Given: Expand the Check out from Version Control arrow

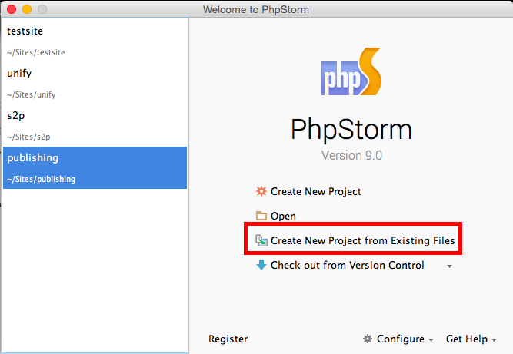Looking at the screenshot, I should point(449,266).
